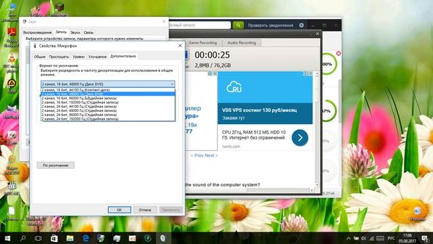Click the red dismiss icon beside 100% circle

[x=338, y=53]
